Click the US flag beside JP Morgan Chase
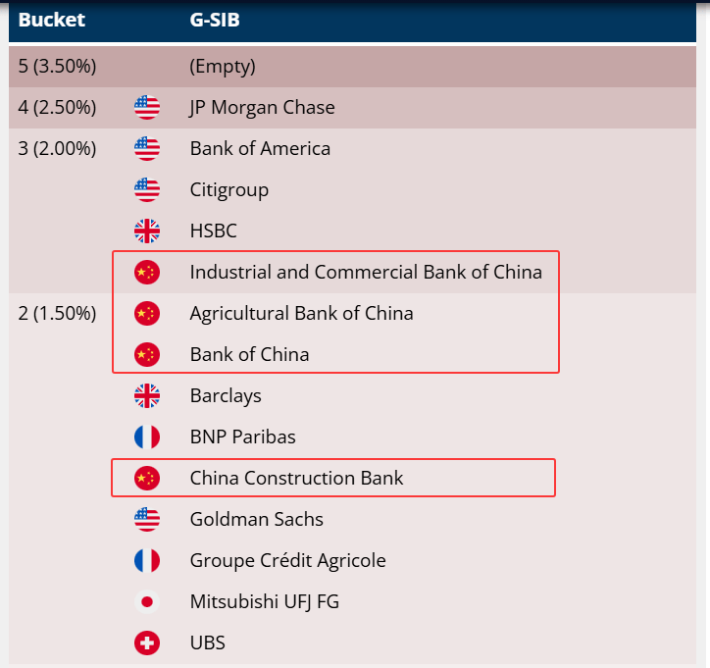 146,108
